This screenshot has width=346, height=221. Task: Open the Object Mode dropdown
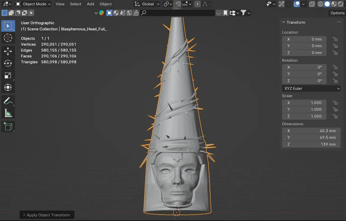pyautogui.click(x=33, y=4)
